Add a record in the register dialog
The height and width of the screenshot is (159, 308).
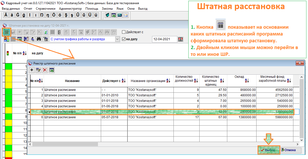pos(32,70)
